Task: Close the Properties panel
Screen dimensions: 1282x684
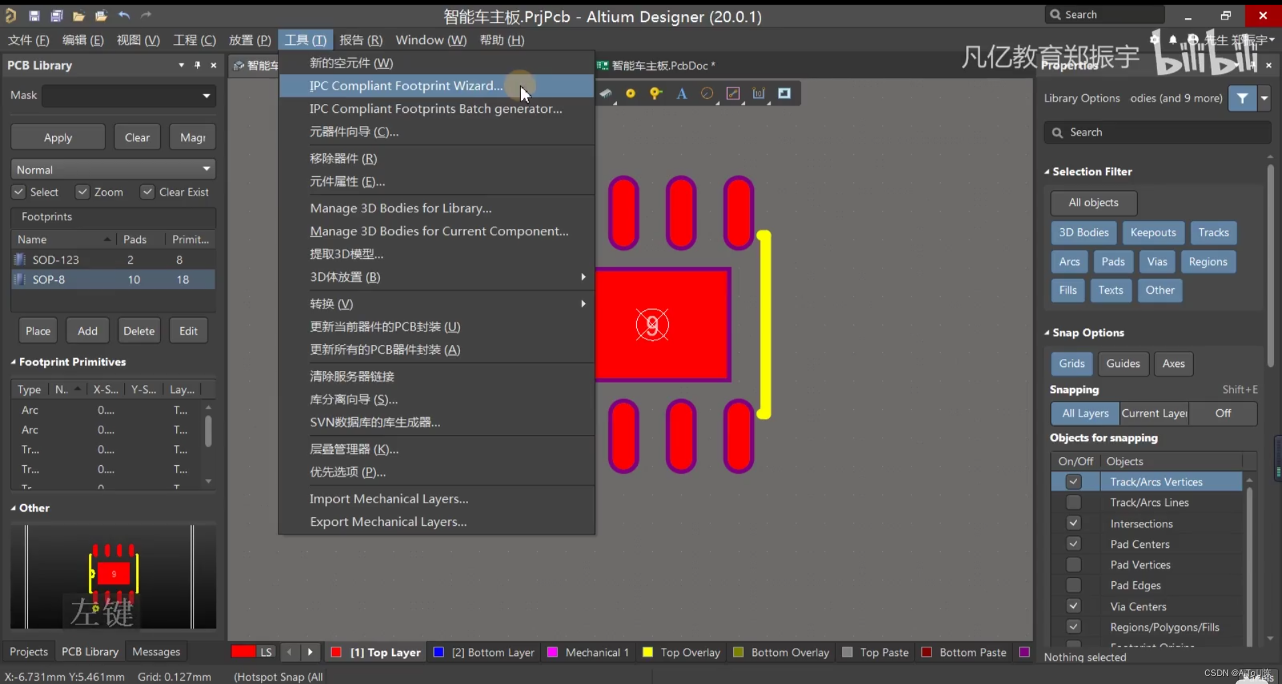Action: pos(1269,65)
